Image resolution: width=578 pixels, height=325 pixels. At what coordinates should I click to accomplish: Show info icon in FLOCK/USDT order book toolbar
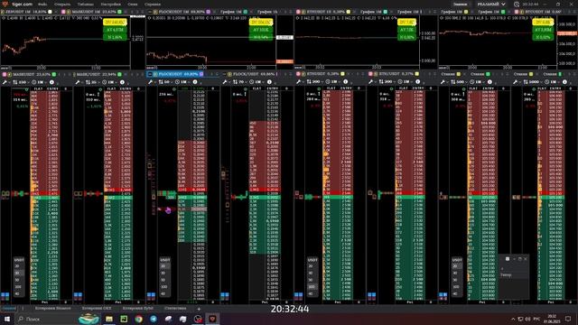click(269, 82)
